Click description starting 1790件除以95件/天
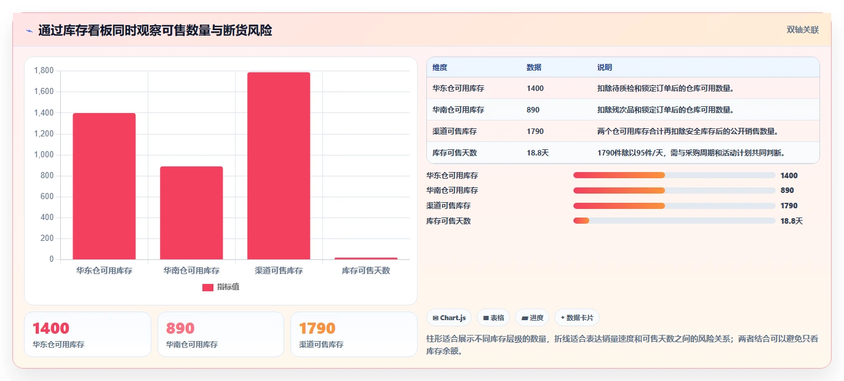The height and width of the screenshot is (381, 844). click(691, 153)
